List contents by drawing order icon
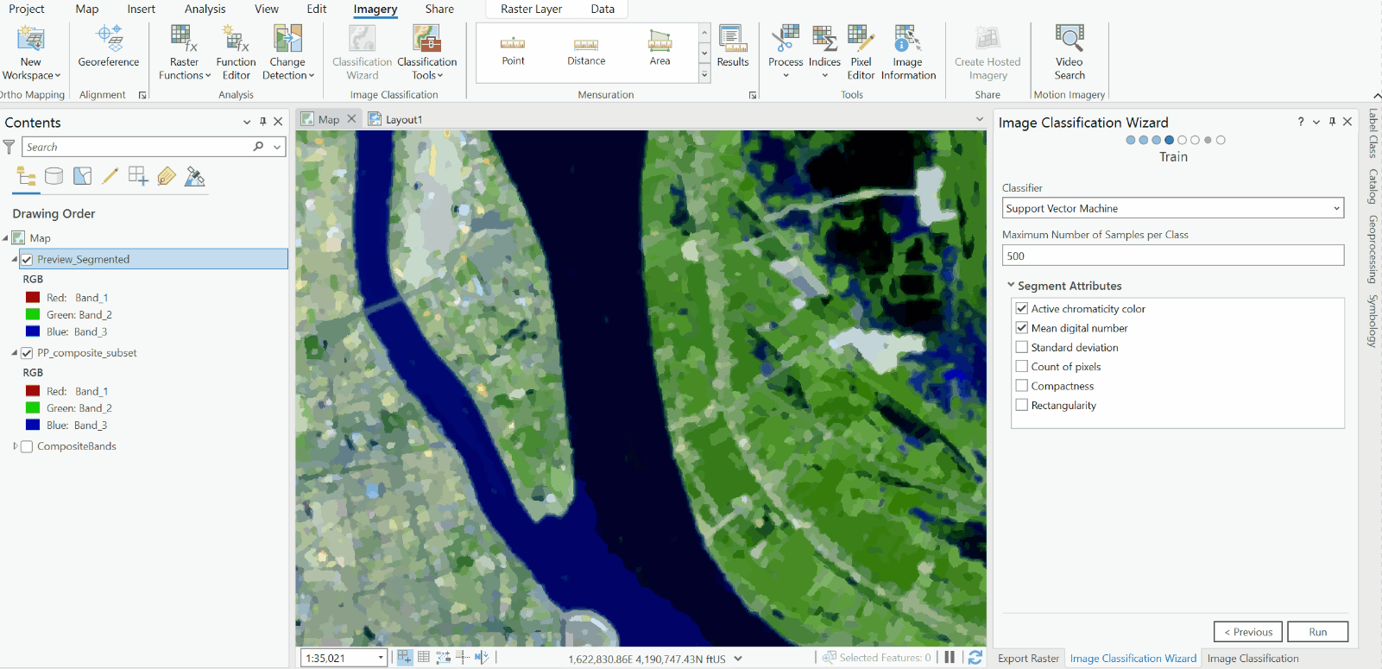Image resolution: width=1382 pixels, height=669 pixels. tap(27, 177)
